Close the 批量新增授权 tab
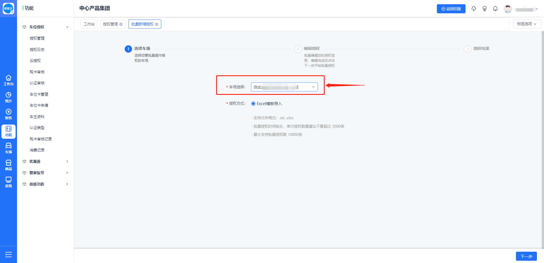The image size is (544, 263). (157, 24)
